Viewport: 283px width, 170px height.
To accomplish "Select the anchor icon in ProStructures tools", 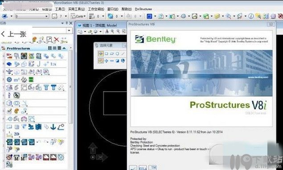I will tap(53, 127).
